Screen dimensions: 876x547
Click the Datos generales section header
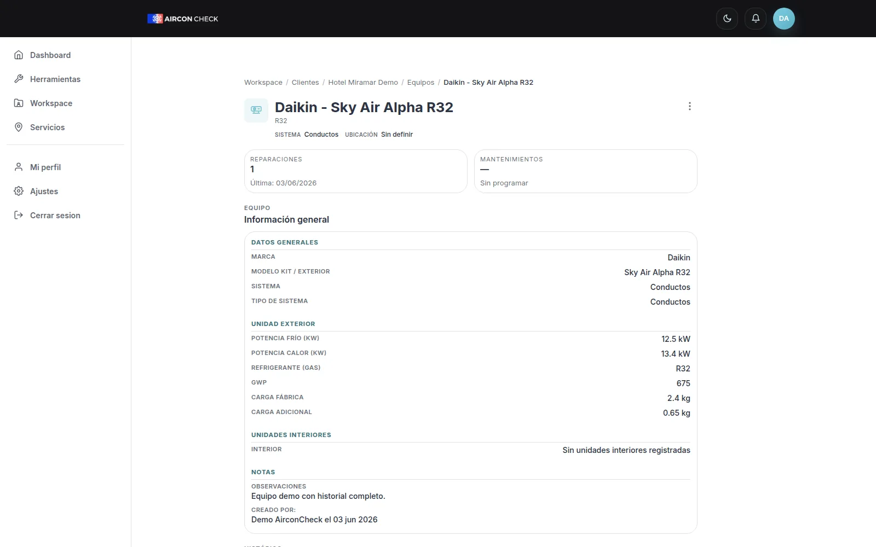(285, 242)
